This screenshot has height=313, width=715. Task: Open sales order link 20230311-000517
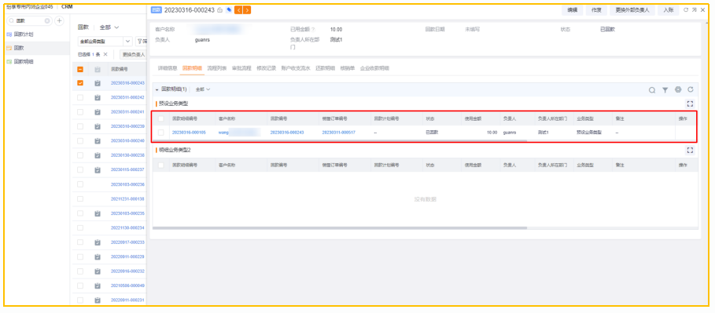[338, 133]
